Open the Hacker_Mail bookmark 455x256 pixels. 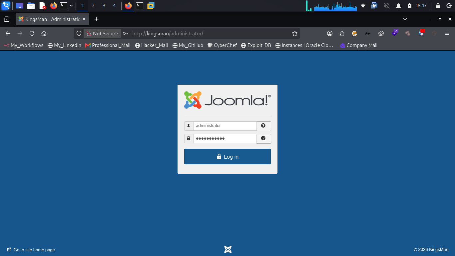152,45
